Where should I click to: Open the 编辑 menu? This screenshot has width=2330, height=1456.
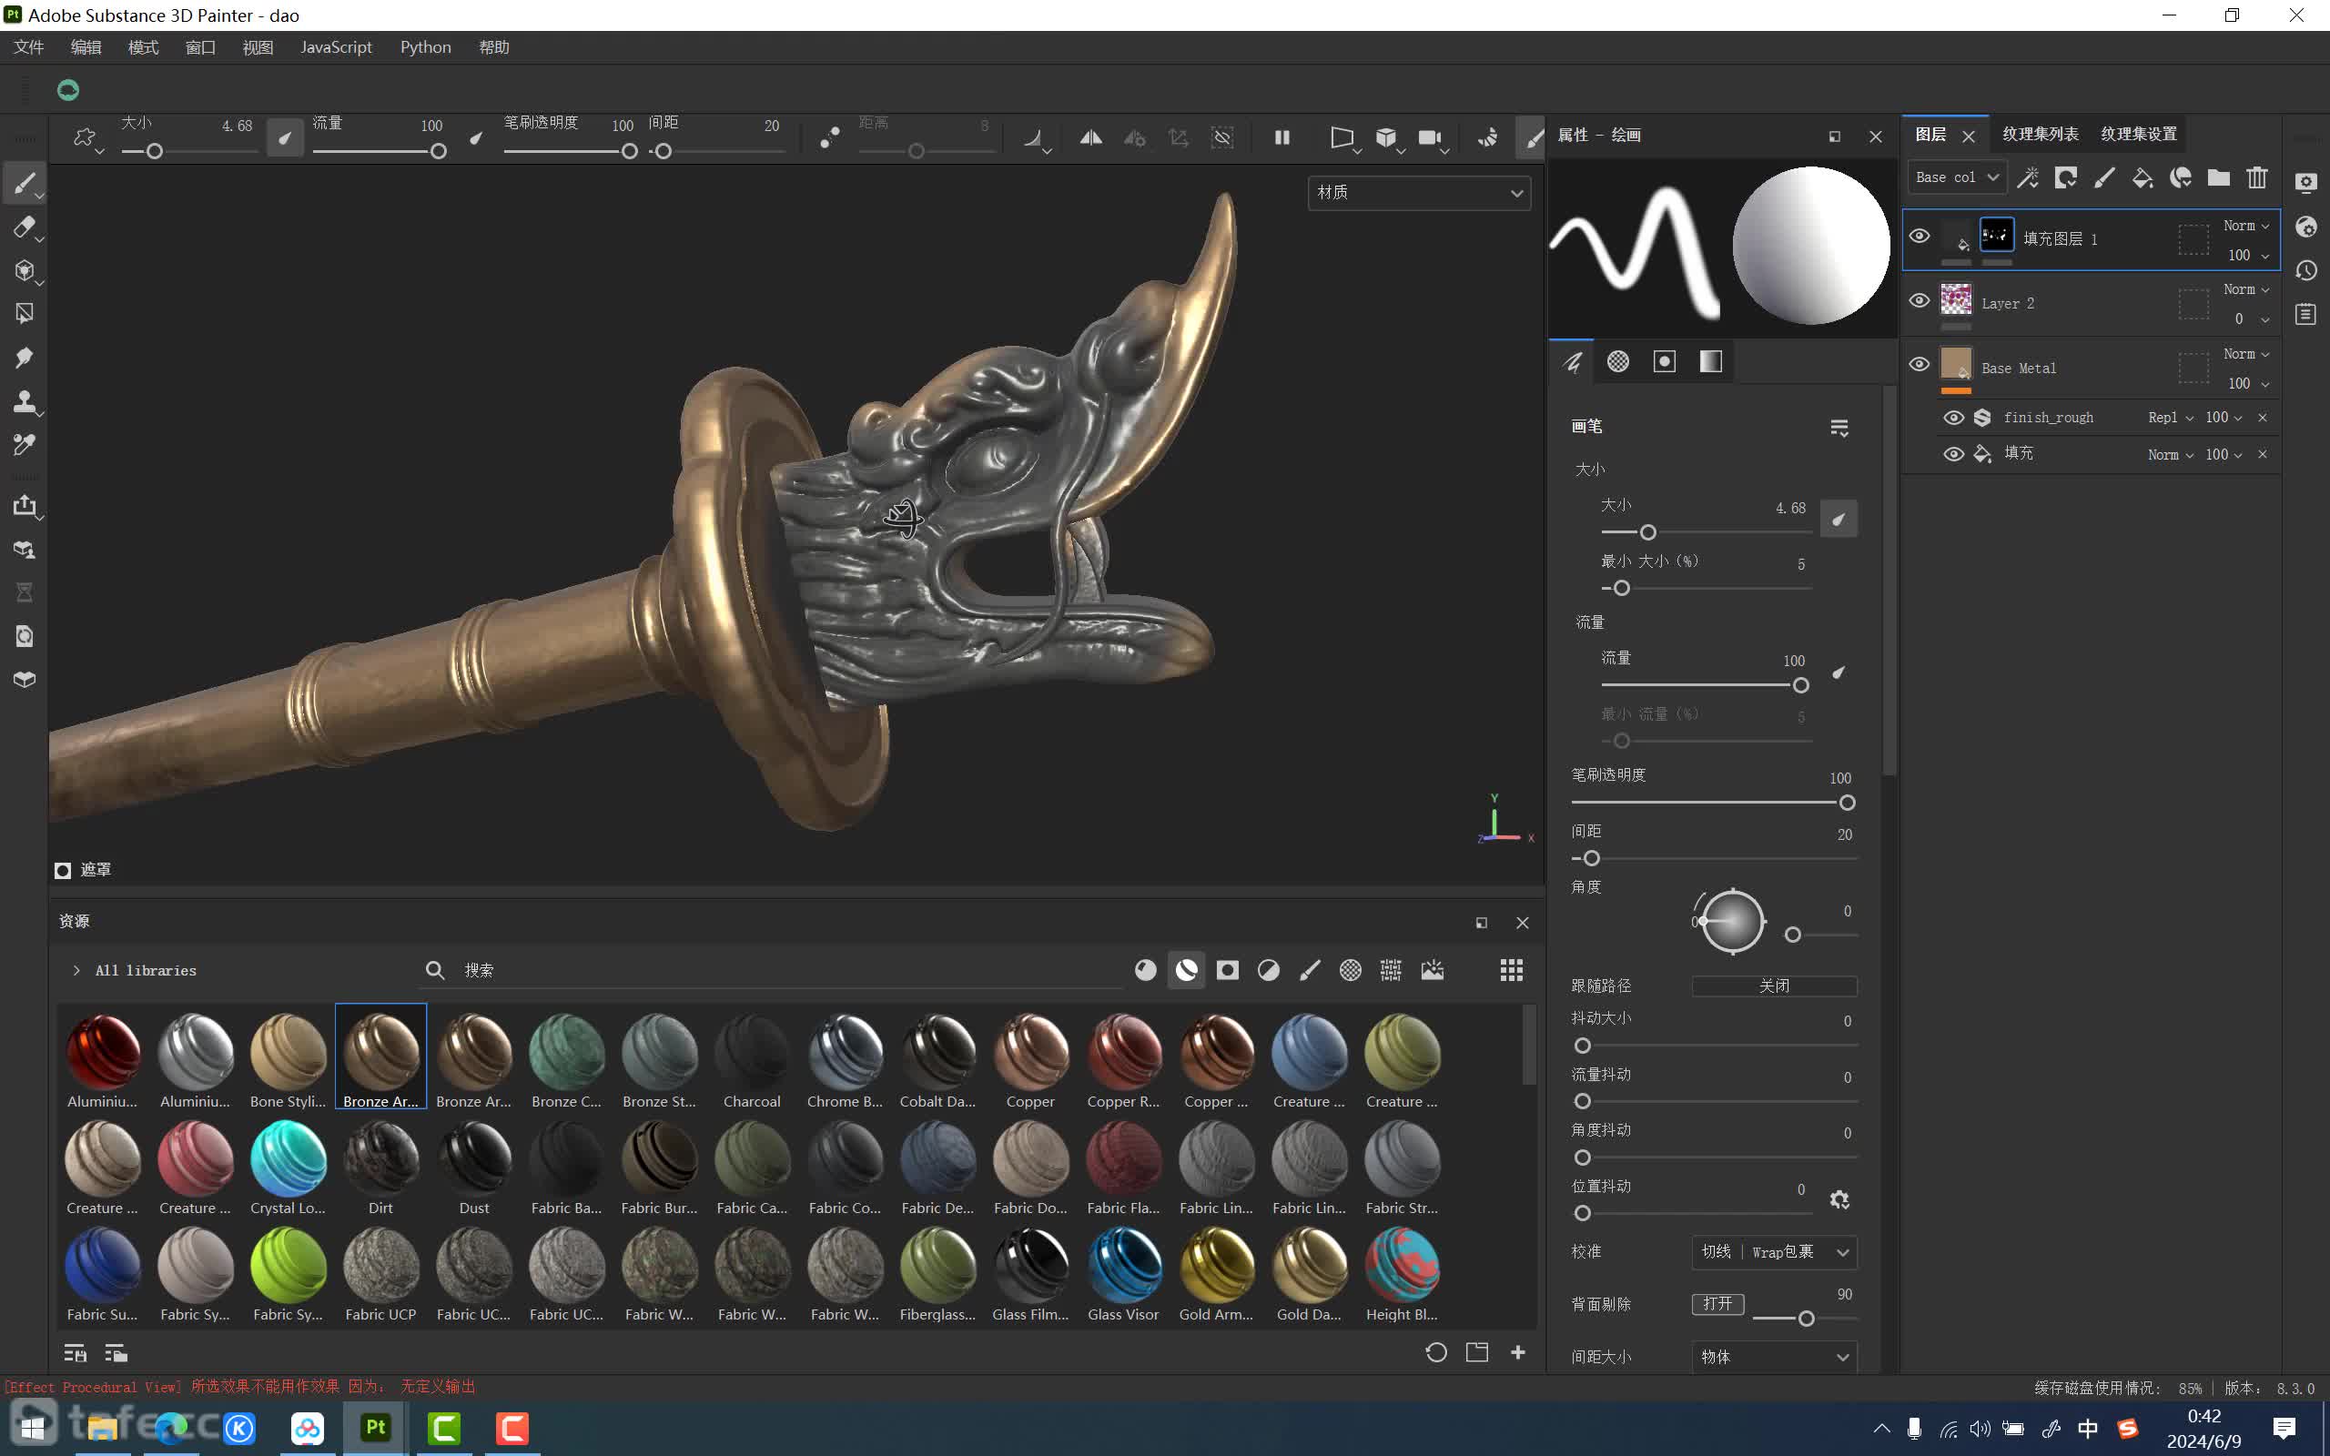point(86,47)
